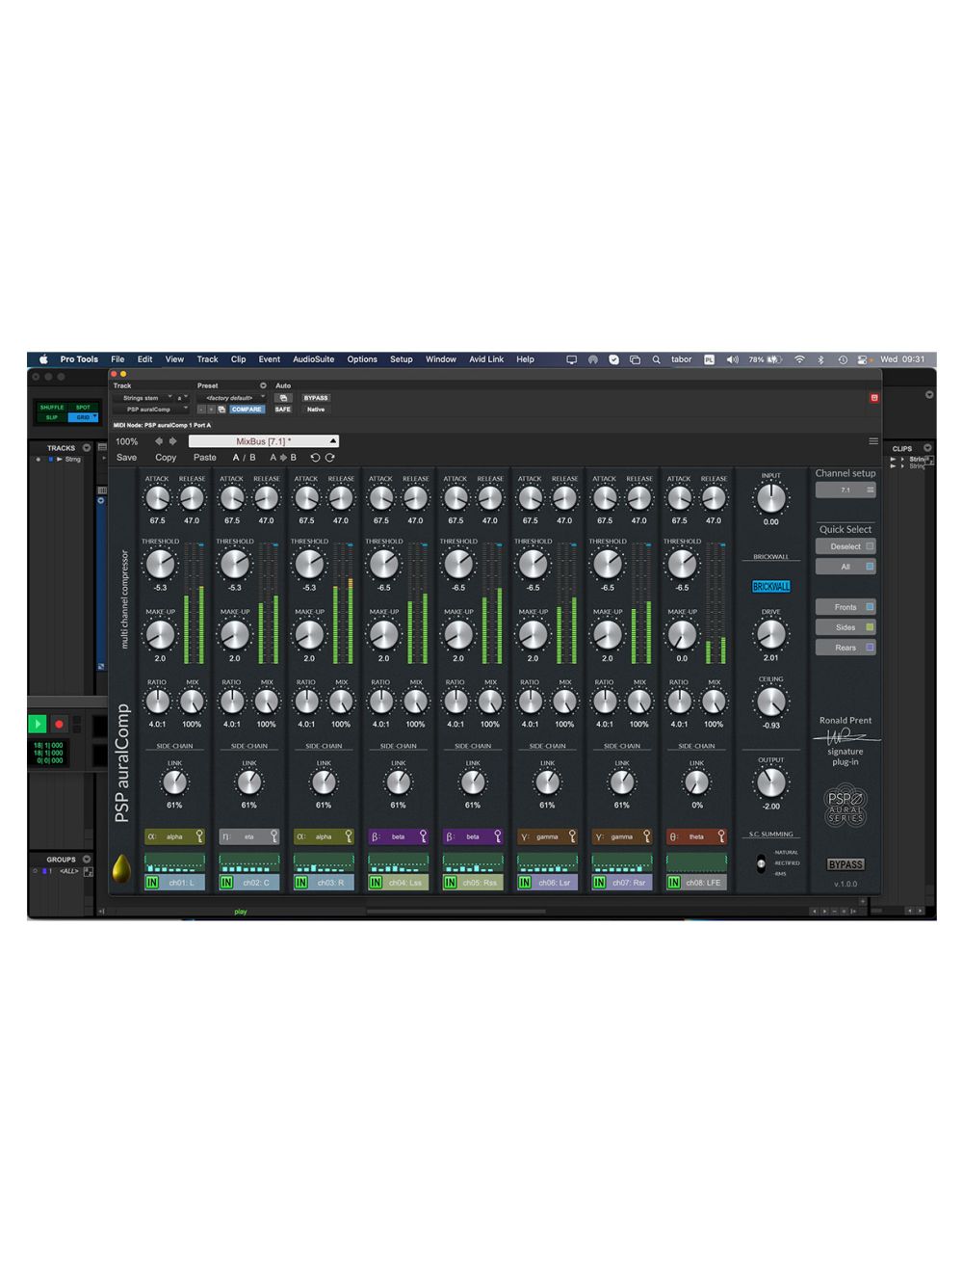Click the redo arrow in the plugin header
The height and width of the screenshot is (1272, 963).
[x=331, y=457]
